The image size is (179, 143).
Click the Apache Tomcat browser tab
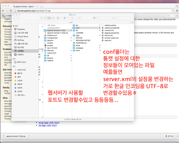tap(25, 7)
